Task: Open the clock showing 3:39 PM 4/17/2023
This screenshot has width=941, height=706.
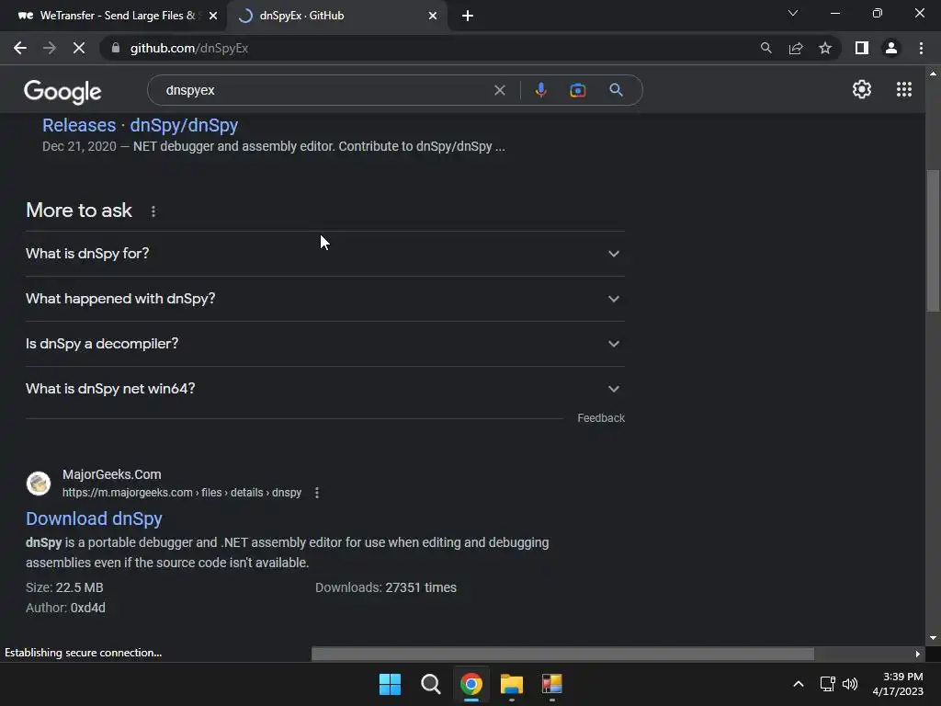Action: click(898, 684)
